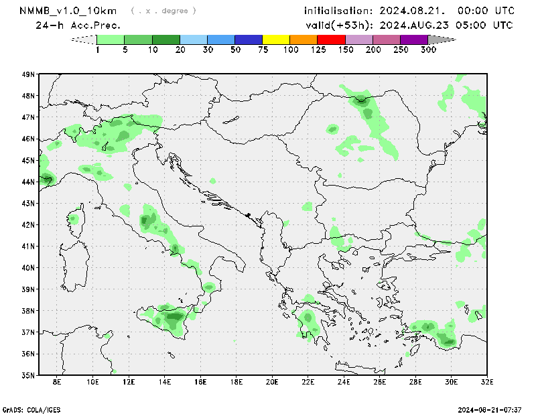Click the orange 100–125 legend swatch
Image resolution: width=536 pixels, height=414 pixels.
304,40
